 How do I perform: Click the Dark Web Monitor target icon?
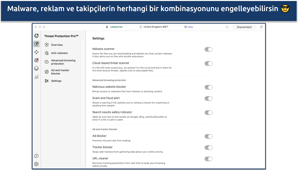coord(36,60)
